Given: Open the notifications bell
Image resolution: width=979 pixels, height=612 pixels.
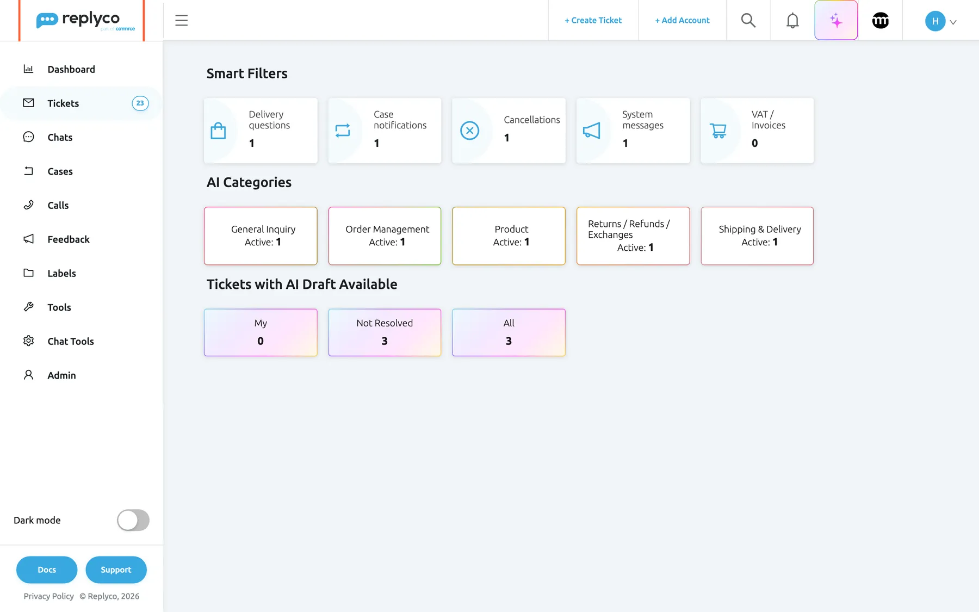Looking at the screenshot, I should 792,20.
